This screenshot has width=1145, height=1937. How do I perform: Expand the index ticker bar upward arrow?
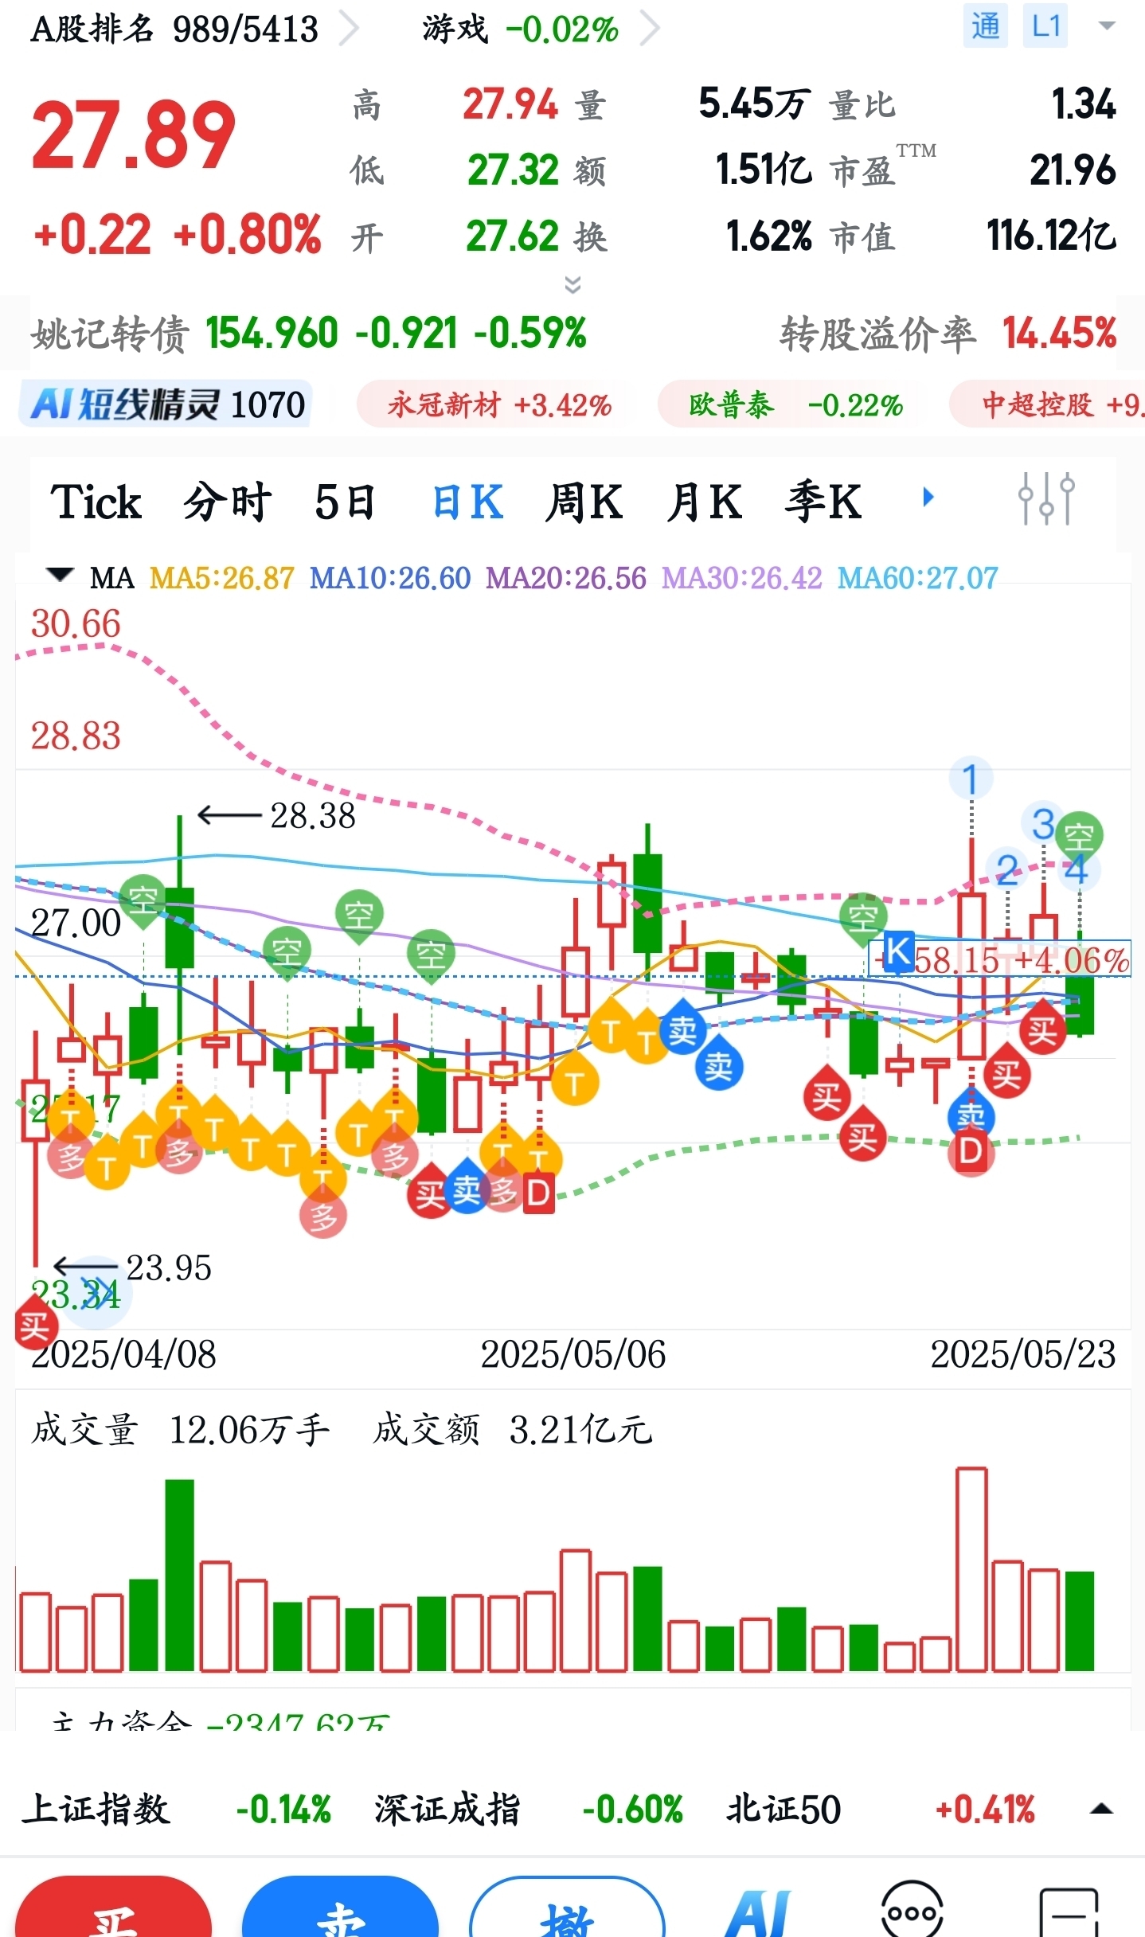click(1101, 1809)
